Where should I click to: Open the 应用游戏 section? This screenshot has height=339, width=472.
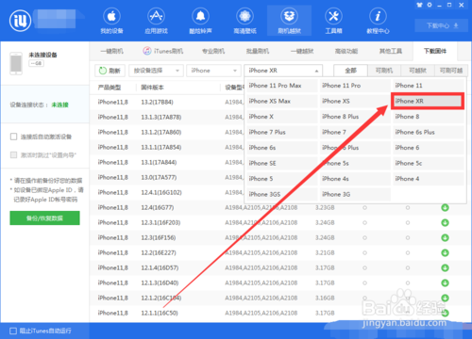(x=156, y=21)
